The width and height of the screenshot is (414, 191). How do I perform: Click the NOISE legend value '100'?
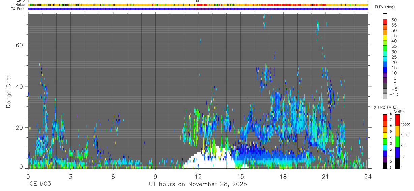click(403, 146)
